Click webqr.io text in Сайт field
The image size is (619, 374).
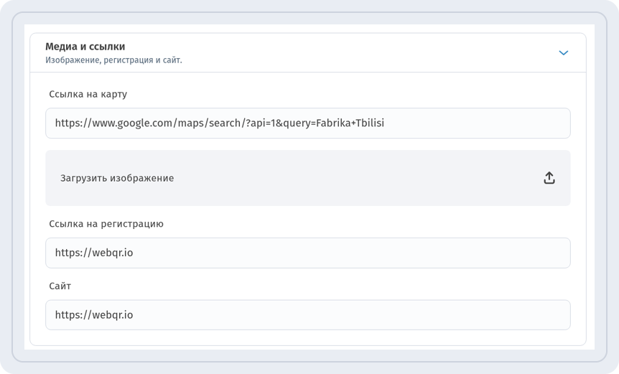click(94, 315)
